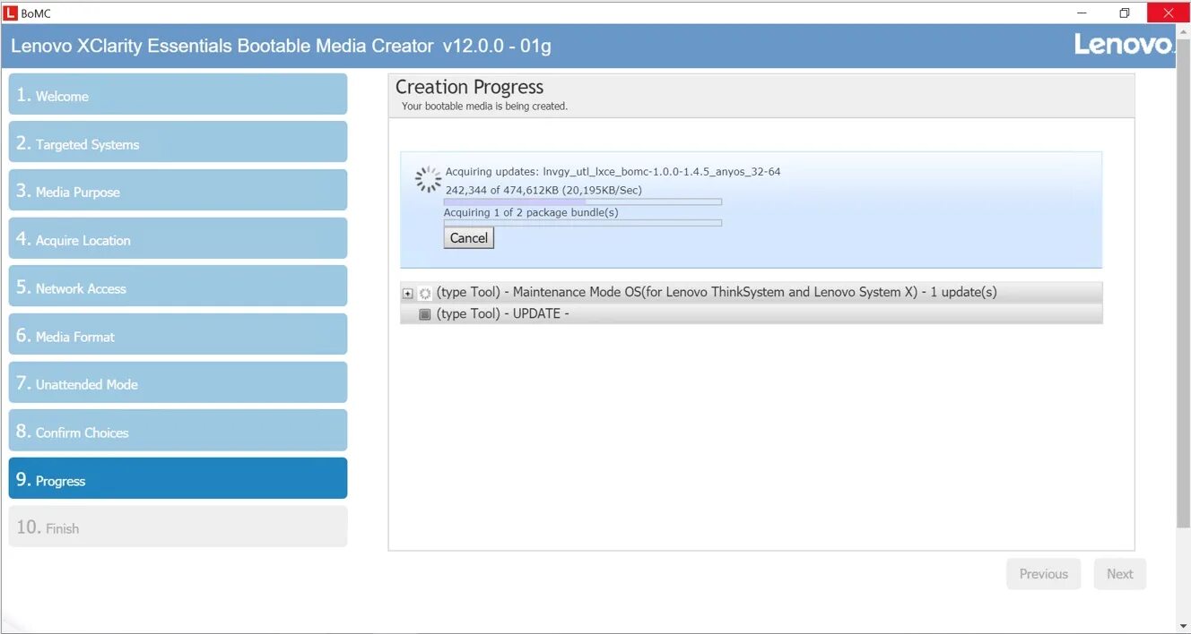Go to step 8 Confirm Choices
Screen dimensions: 1191x634
pos(178,430)
